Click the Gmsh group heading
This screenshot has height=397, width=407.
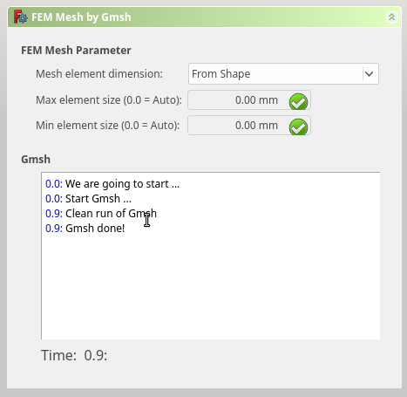(36, 160)
